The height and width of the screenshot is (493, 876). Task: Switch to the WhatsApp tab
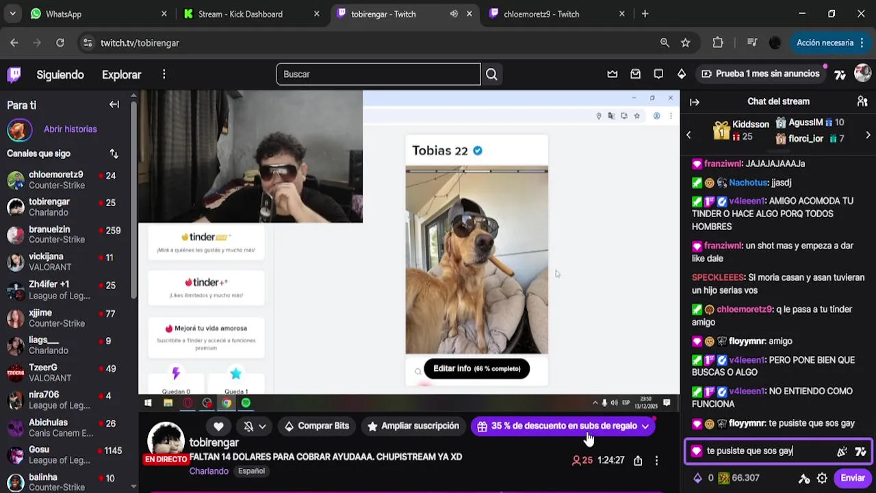[x=98, y=14]
